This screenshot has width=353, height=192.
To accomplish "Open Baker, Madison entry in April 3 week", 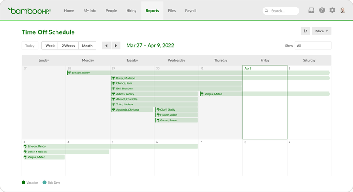I will pos(66,152).
